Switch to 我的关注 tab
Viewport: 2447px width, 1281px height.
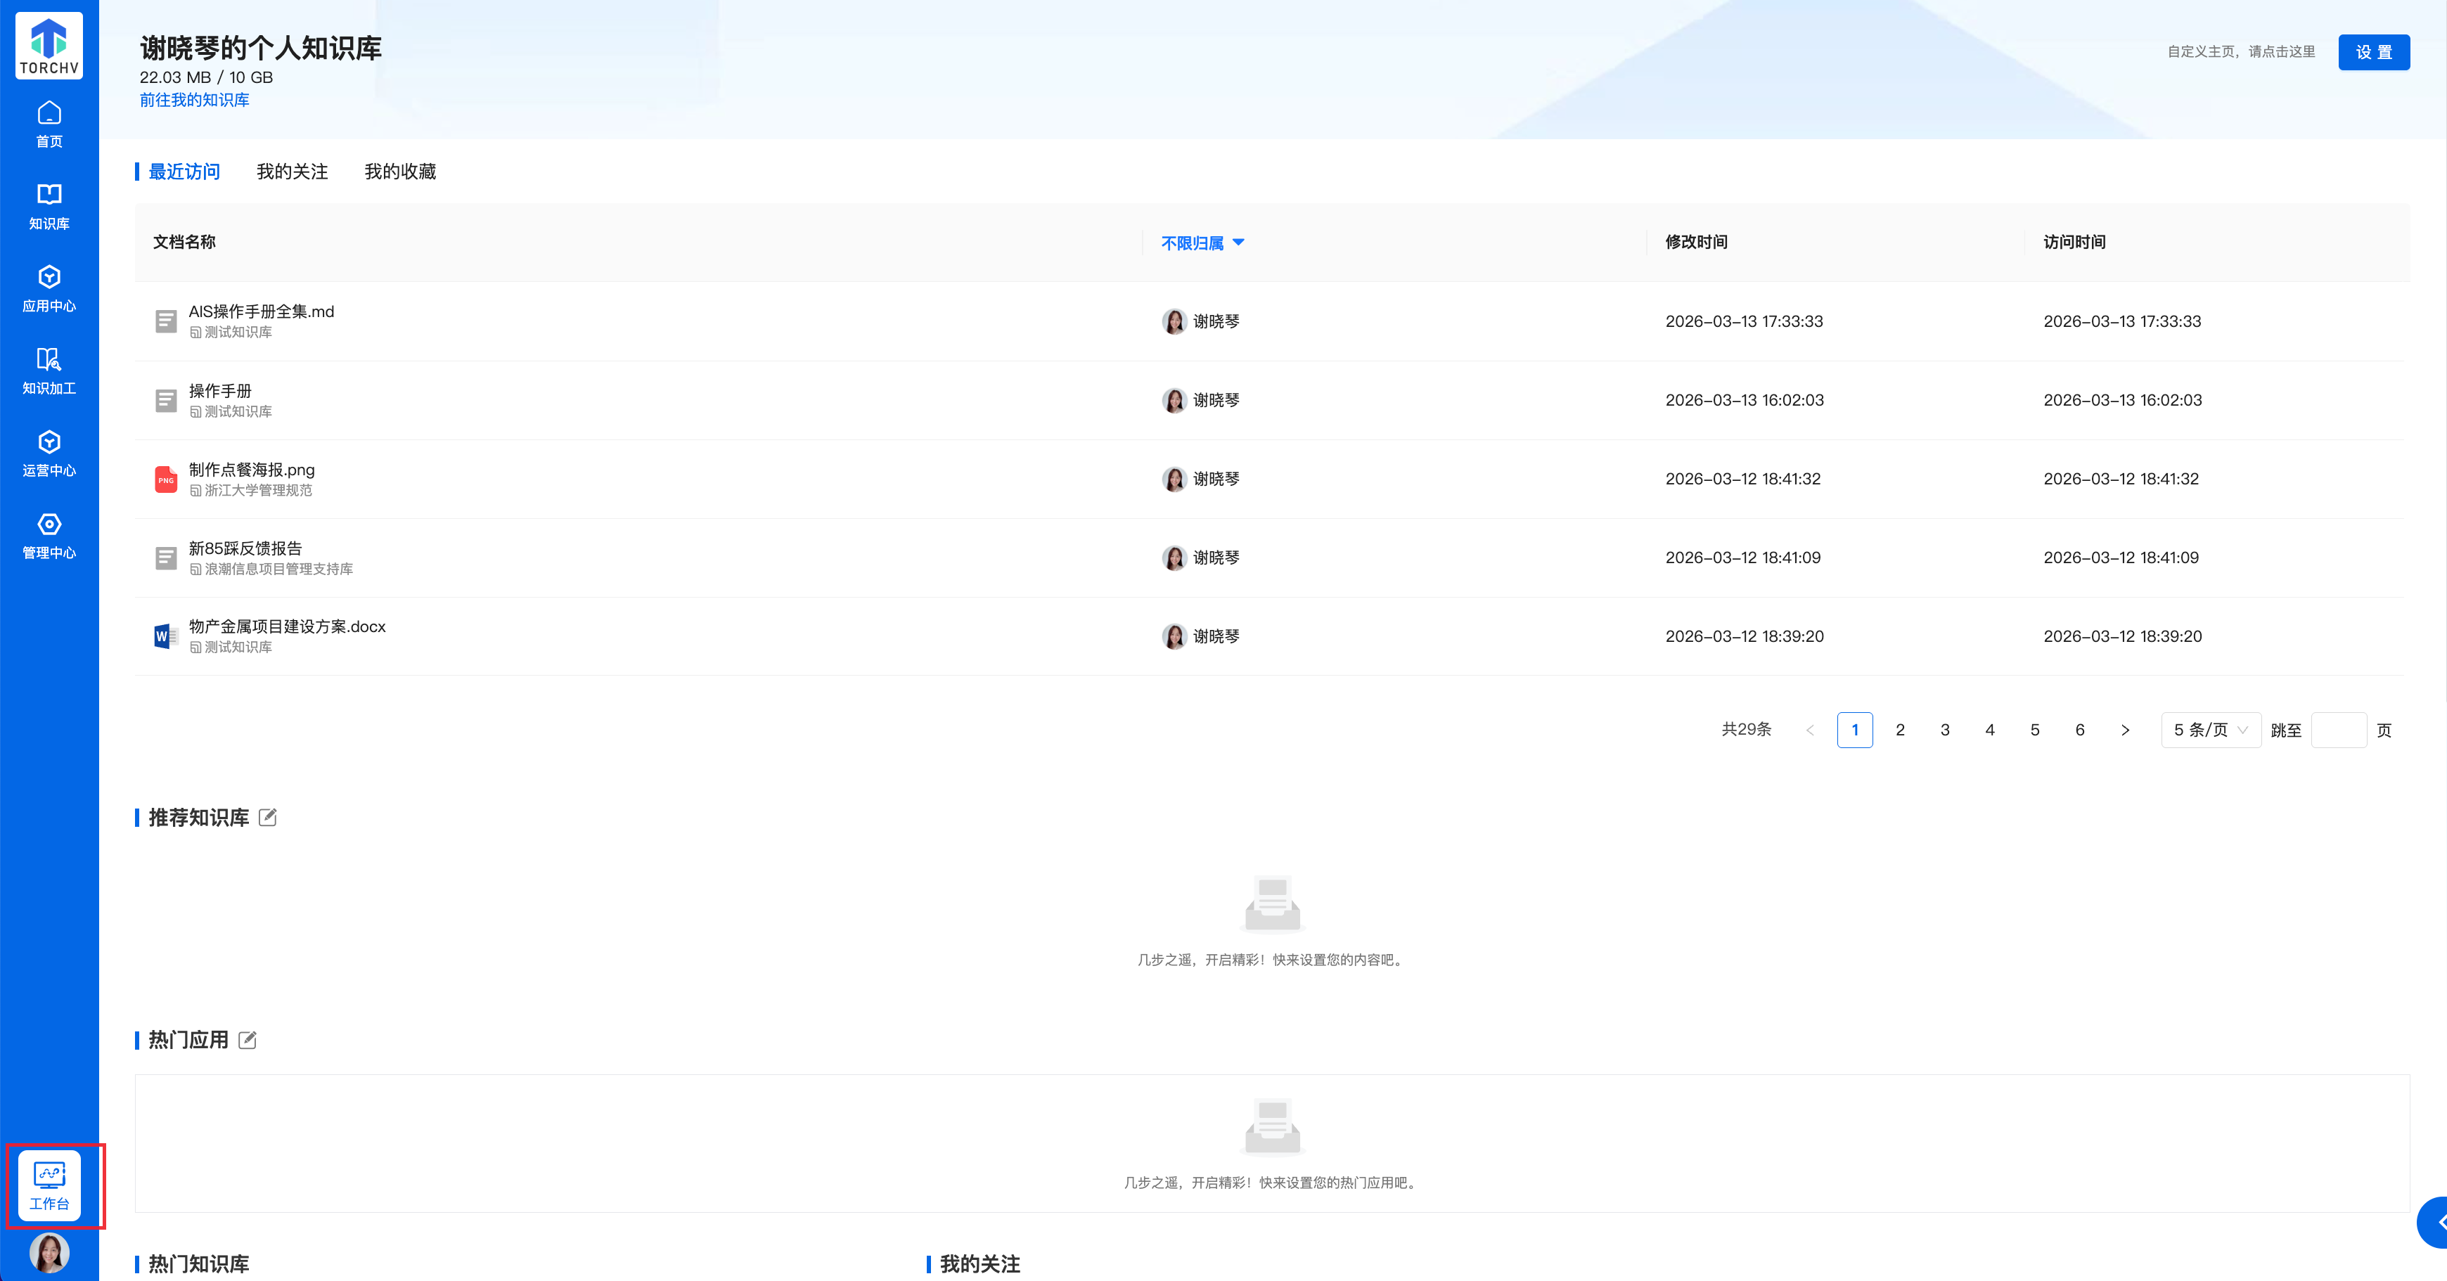click(x=292, y=172)
